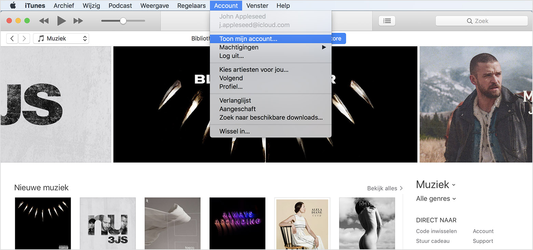Choose Kies artiesten voor jou…
Image resolution: width=533 pixels, height=250 pixels.
point(271,69)
